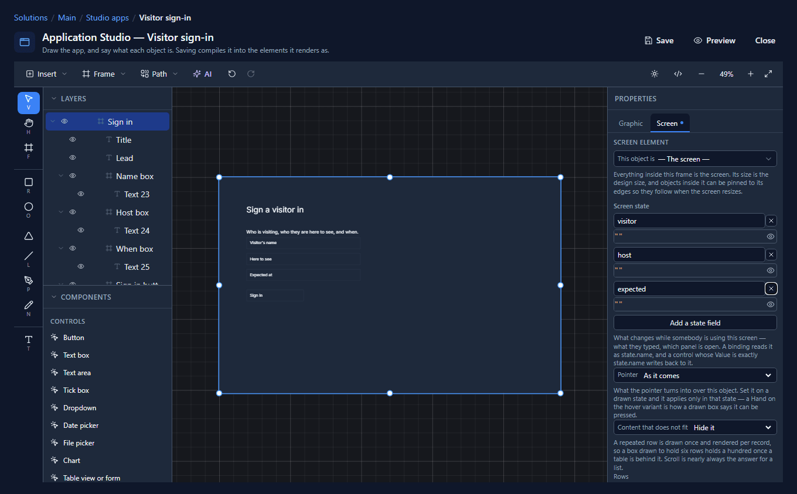Hide the Text 24 layer

pos(81,231)
